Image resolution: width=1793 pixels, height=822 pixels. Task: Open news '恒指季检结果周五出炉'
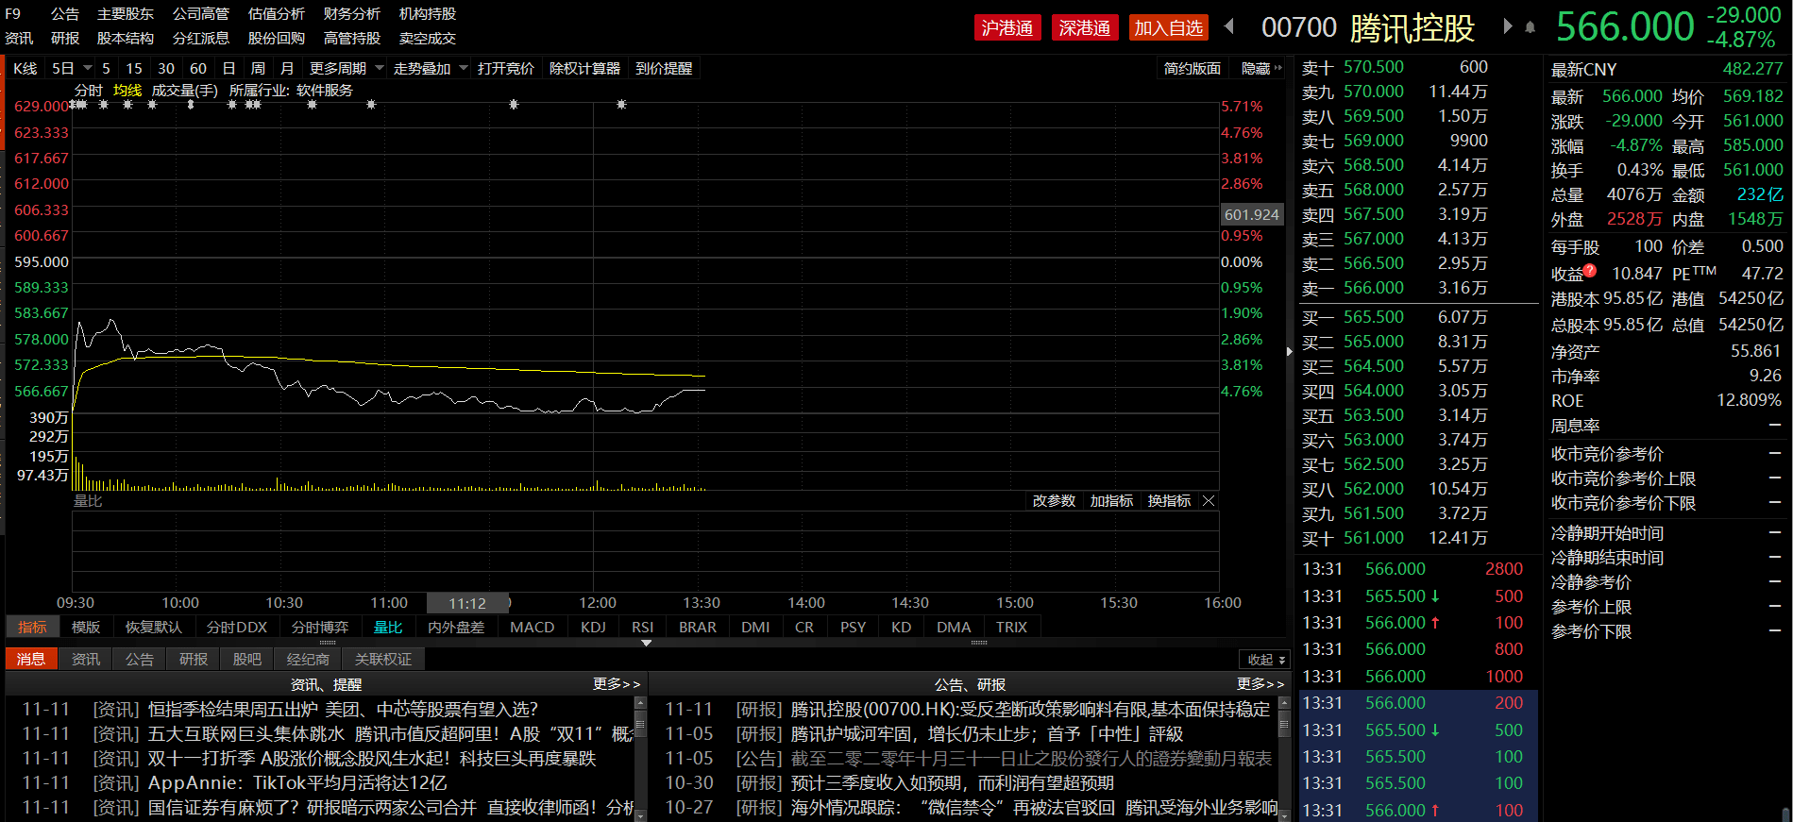pyautogui.click(x=343, y=710)
